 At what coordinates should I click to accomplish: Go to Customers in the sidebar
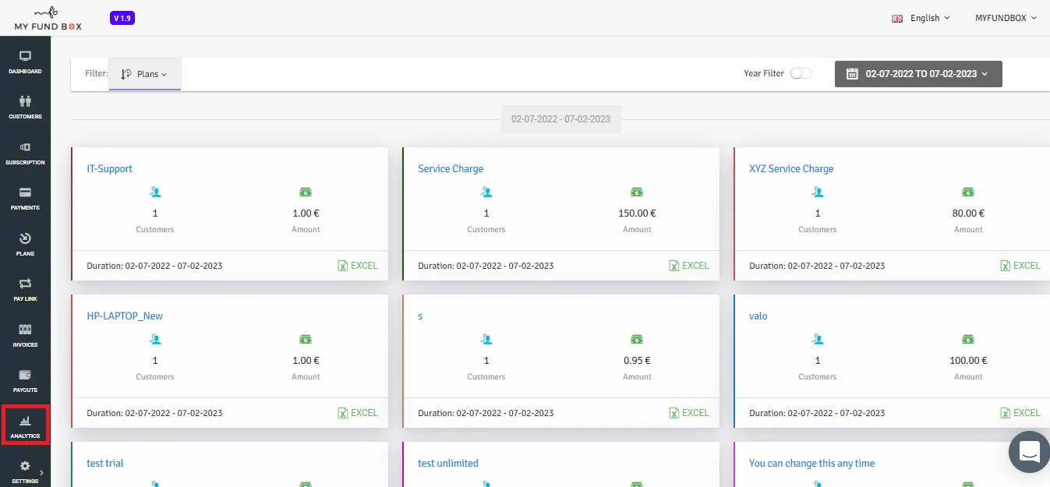point(25,108)
